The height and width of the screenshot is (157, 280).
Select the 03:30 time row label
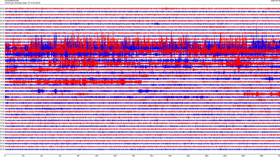(2, 30)
